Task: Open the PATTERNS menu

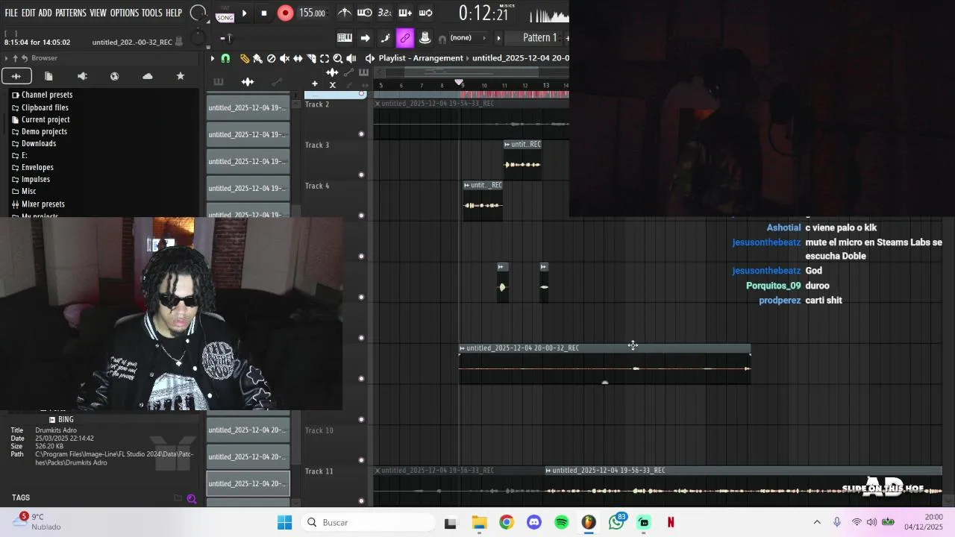Action: point(71,13)
